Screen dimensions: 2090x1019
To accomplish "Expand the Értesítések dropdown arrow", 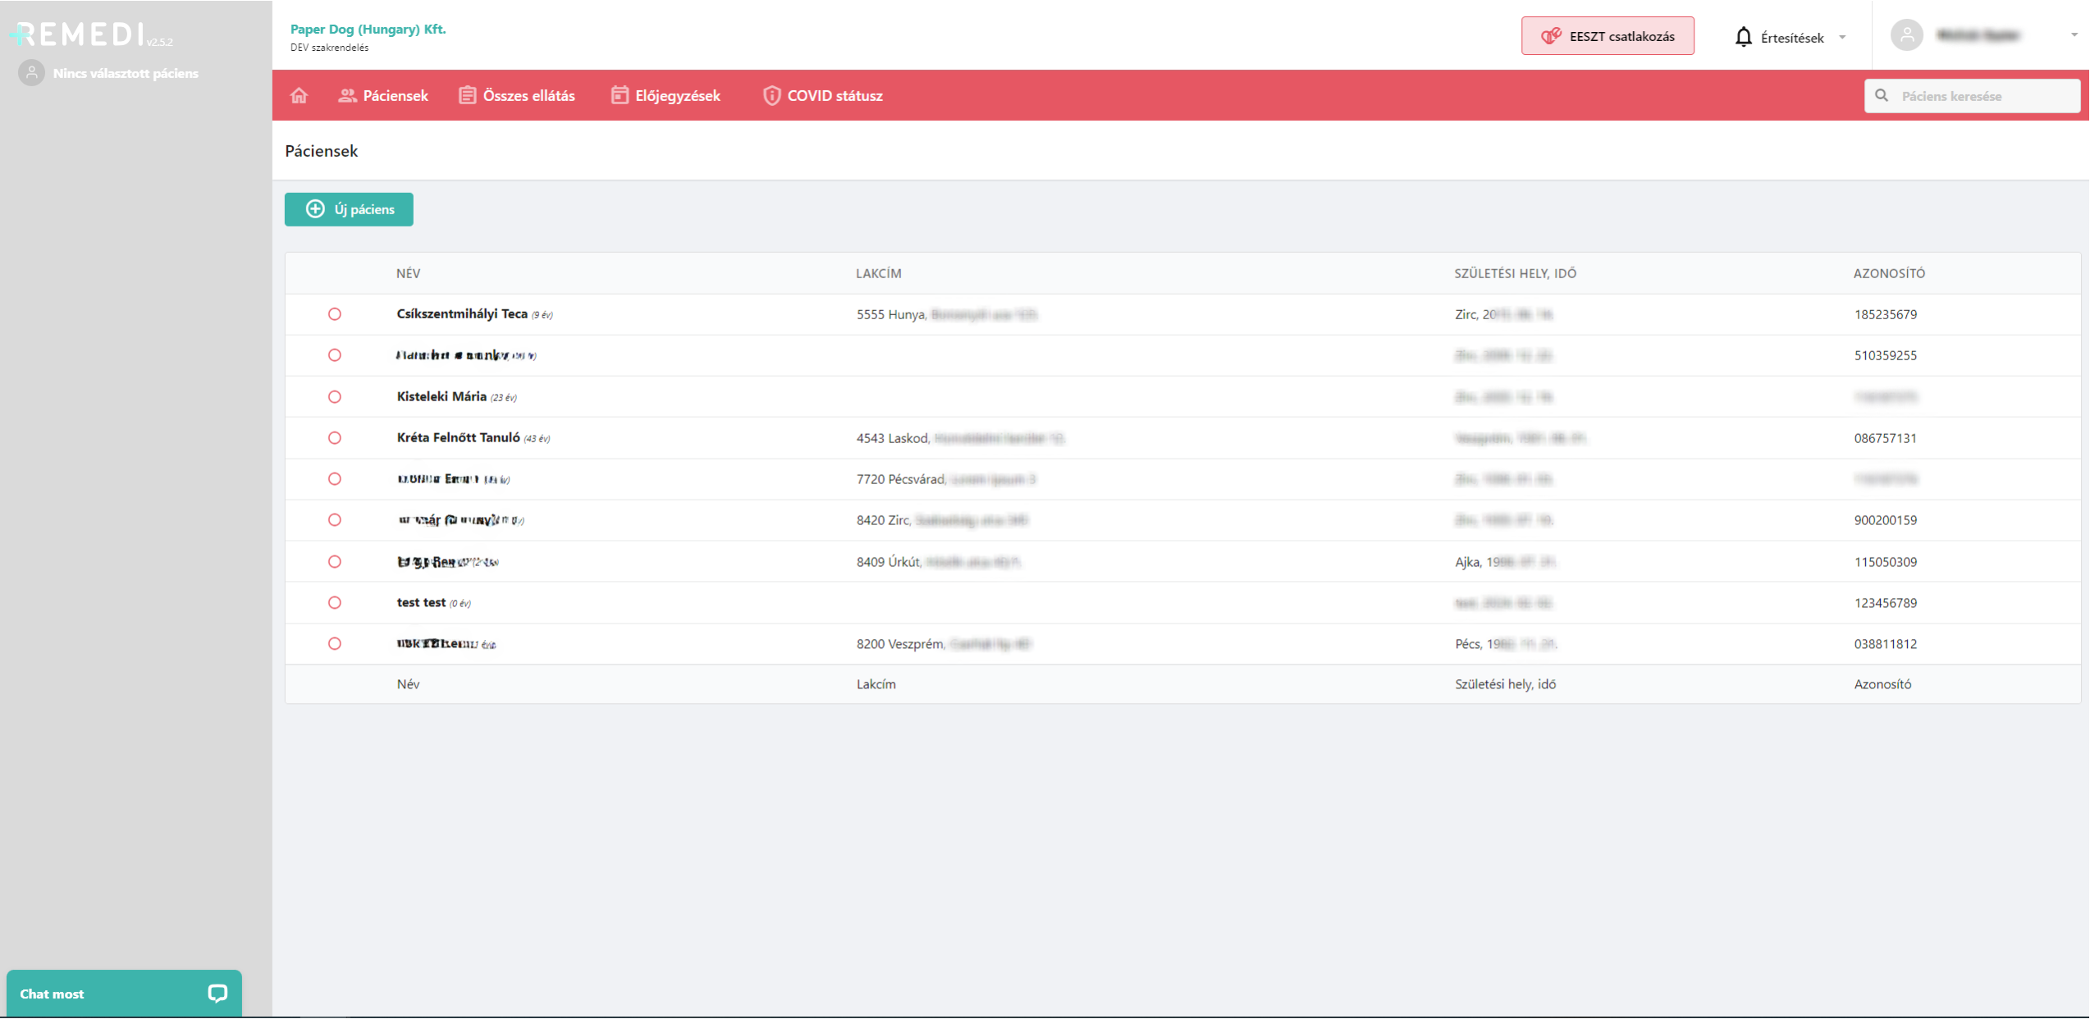I will click(1842, 38).
